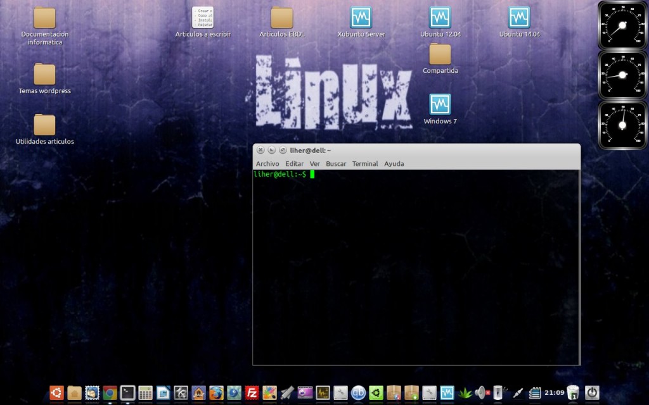Viewport: 649px width, 405px height.
Task: Click the power button icon in dock
Action: click(x=592, y=393)
